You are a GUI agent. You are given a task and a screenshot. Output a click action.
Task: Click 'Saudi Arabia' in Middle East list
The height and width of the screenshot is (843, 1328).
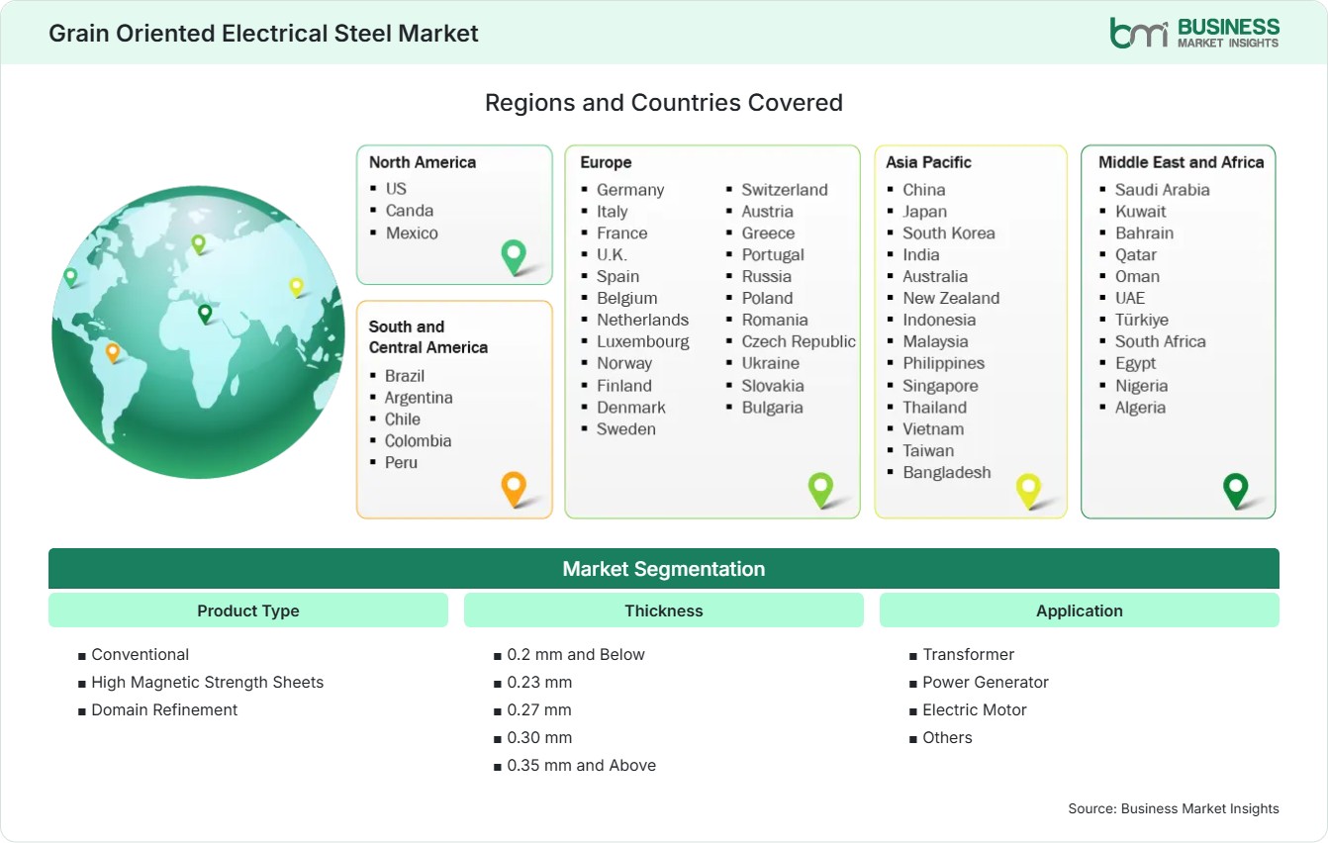pyautogui.click(x=1163, y=189)
